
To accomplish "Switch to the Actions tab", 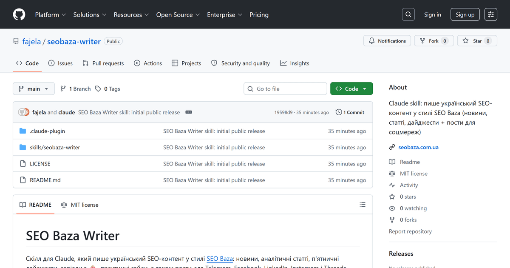I will point(148,63).
